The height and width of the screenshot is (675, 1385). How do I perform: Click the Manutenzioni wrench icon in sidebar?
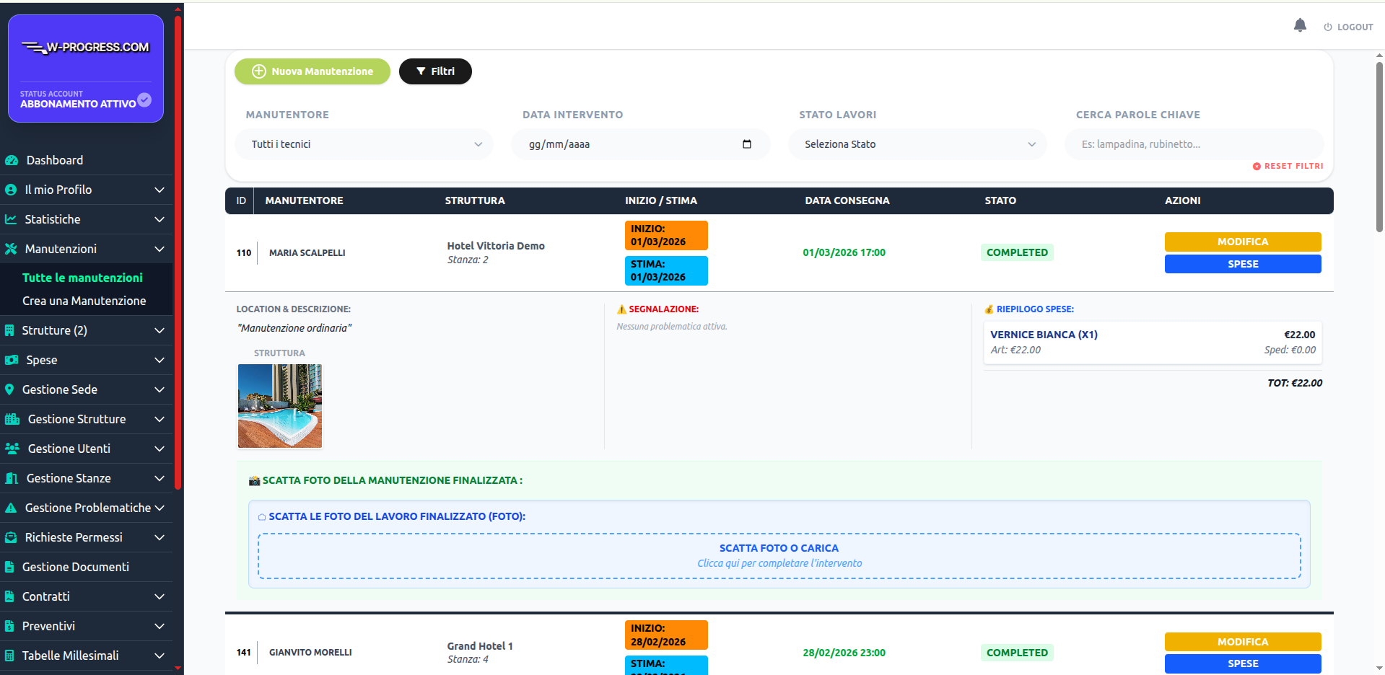click(11, 249)
